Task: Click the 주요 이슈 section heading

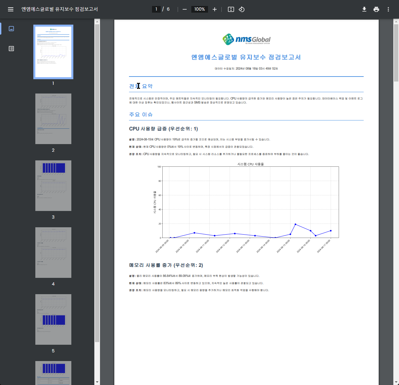Action: click(141, 114)
